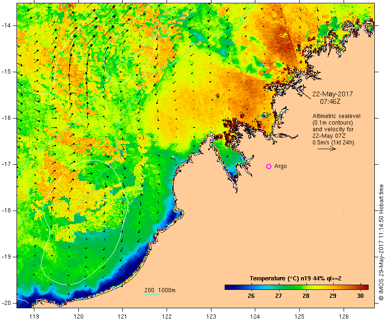Click latitude label -16
387x321 pixels.
(x=6, y=118)
